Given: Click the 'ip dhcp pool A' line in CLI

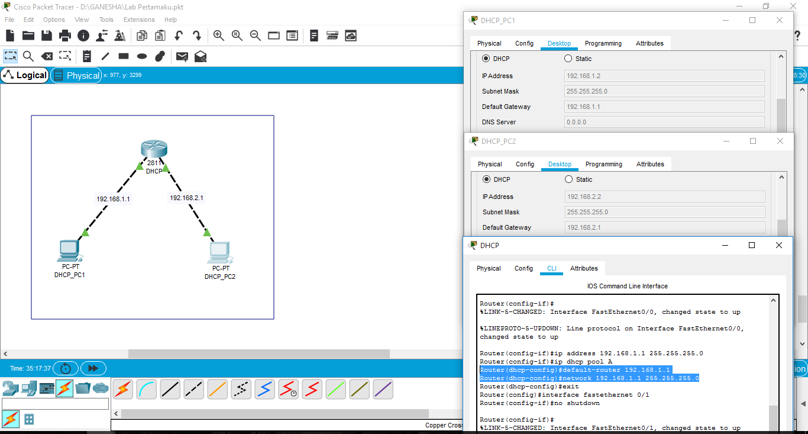Looking at the screenshot, I should 546,362.
